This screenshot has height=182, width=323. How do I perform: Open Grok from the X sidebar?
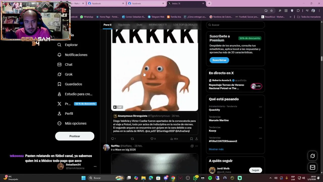(x=65, y=74)
